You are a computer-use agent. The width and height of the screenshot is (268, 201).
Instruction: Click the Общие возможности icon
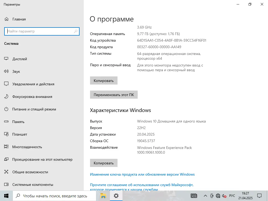pos(6,172)
